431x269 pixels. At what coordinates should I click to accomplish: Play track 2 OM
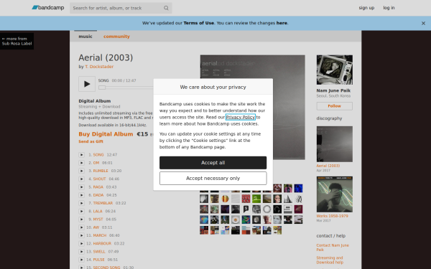point(82,163)
